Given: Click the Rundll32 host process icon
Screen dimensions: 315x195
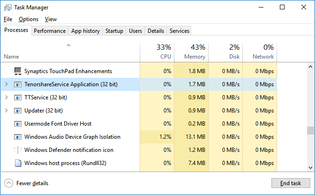Looking at the screenshot, I should tap(18, 163).
